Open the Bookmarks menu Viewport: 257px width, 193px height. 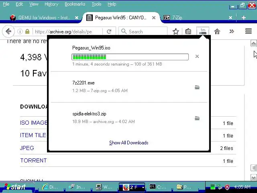tap(75, 4)
